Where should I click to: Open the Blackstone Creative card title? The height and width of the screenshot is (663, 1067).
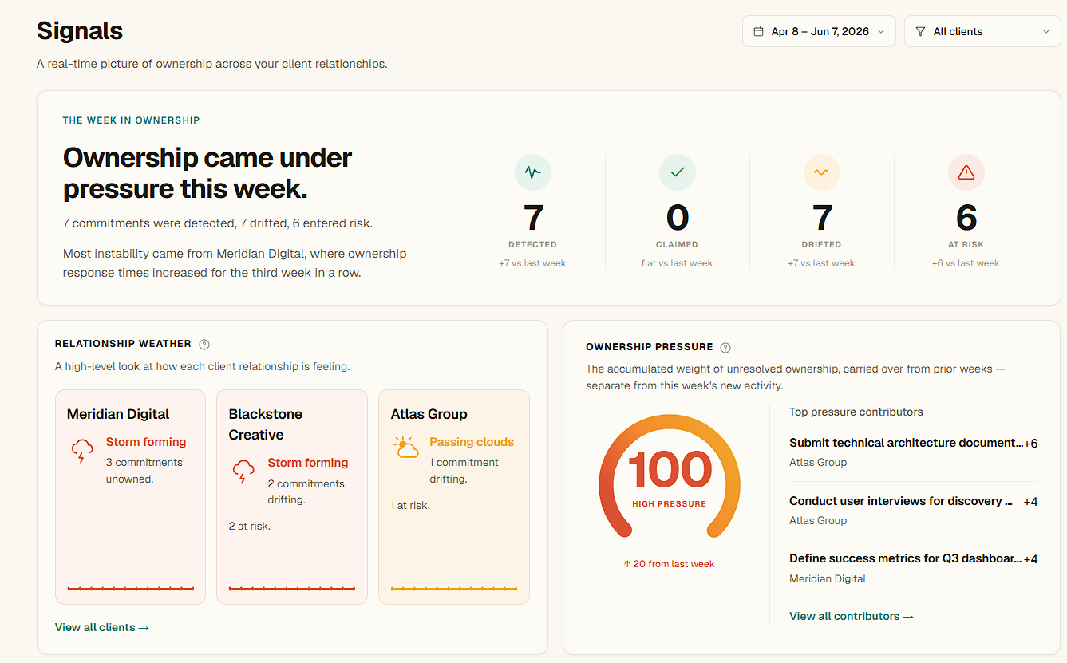click(x=267, y=424)
